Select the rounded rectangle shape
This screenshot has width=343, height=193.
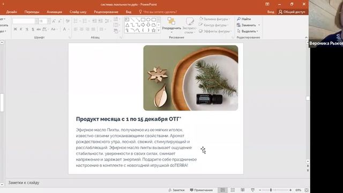point(154,20)
